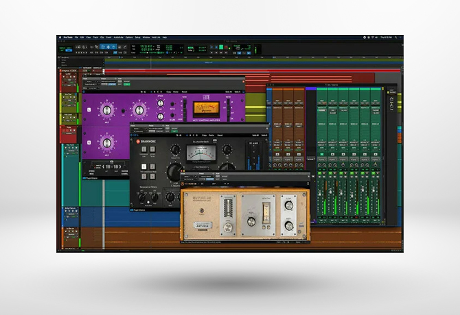Open the Window menu
Viewport: 460px width, 315px height.
point(146,38)
